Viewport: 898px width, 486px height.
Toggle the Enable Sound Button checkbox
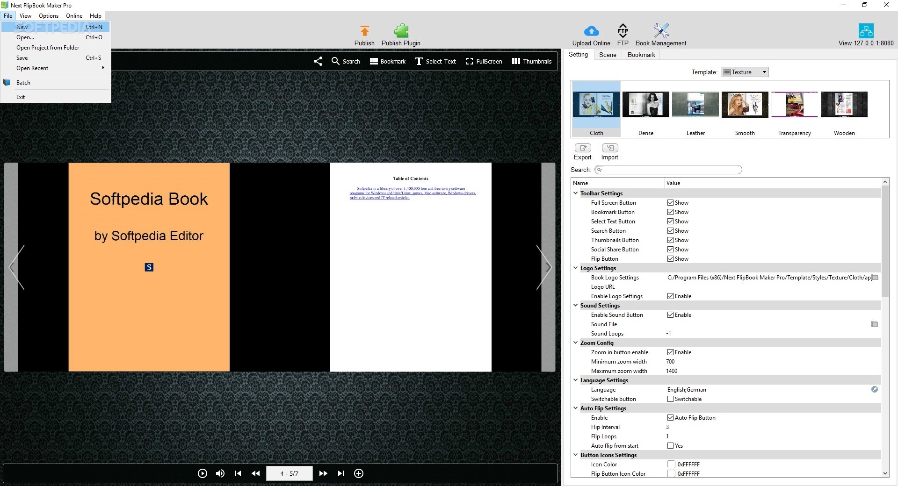point(670,315)
